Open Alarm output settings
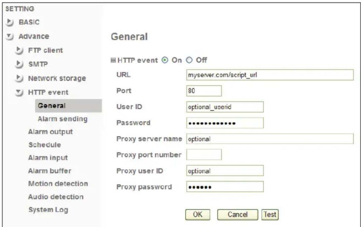 [51, 132]
